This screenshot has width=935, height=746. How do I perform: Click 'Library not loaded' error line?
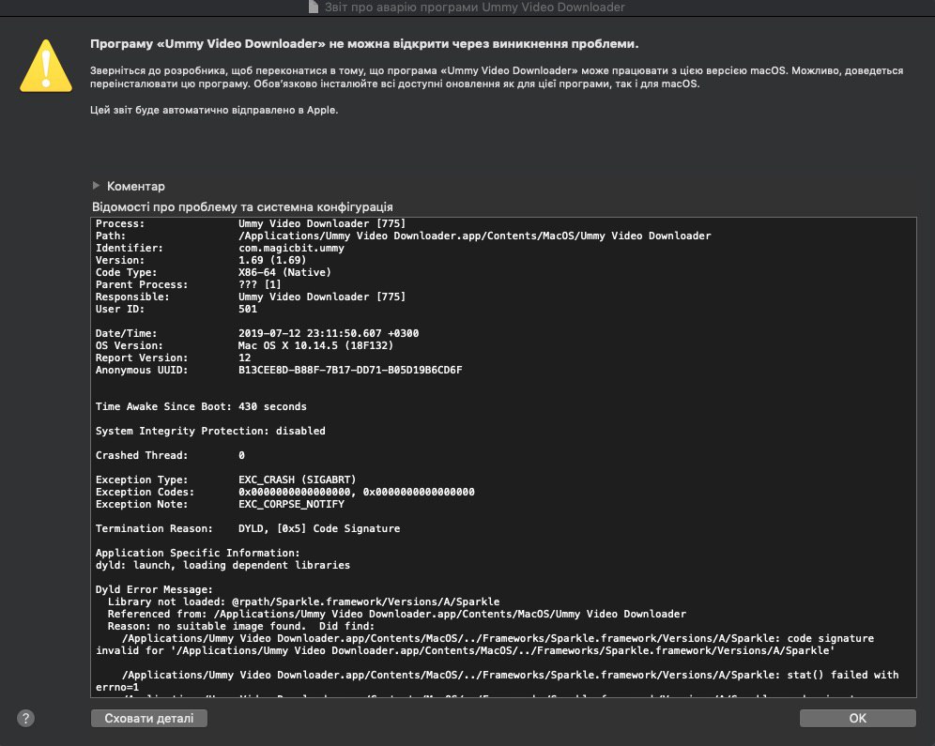303,601
